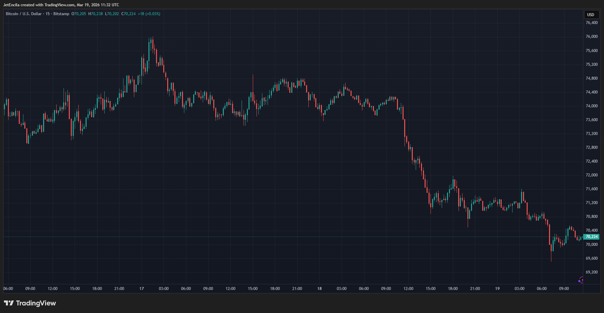Click the high price value H70,238
Image resolution: width=604 pixels, height=313 pixels.
95,14
